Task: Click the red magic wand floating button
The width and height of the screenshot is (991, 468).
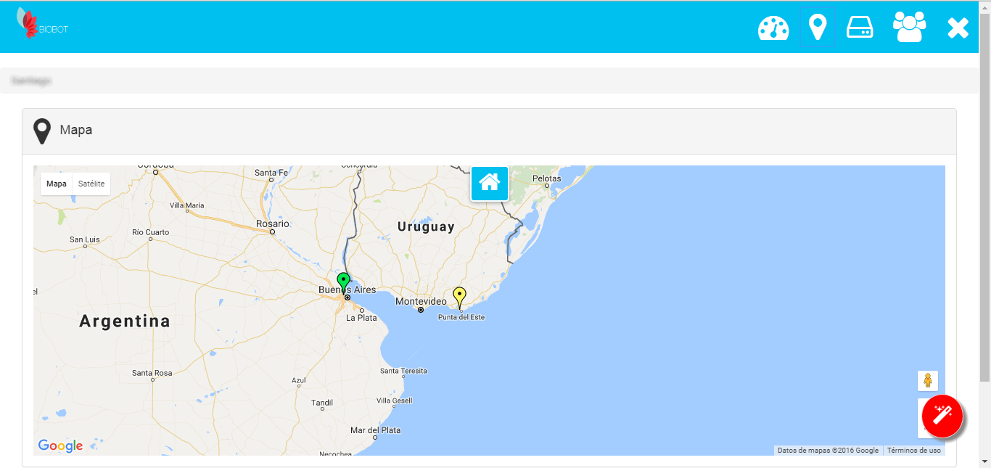Action: point(942,416)
